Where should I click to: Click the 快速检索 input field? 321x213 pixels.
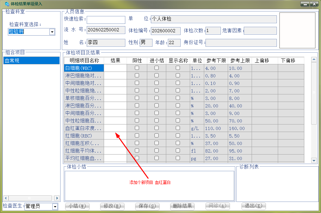[x=106, y=20]
